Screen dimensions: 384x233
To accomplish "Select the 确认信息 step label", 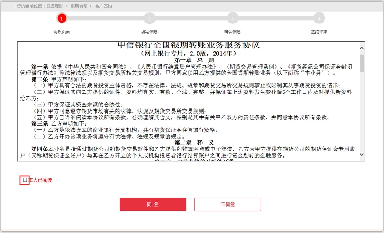I will [x=233, y=32].
